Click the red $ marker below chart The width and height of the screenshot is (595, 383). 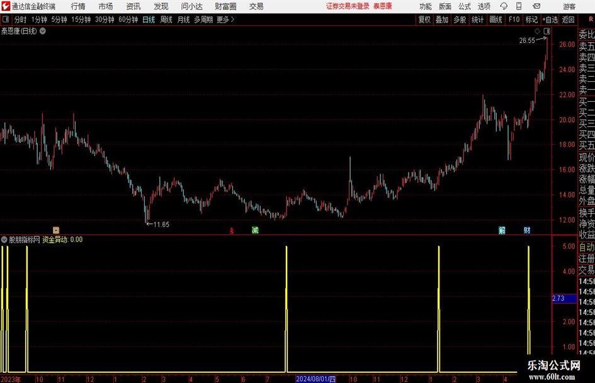(232, 231)
